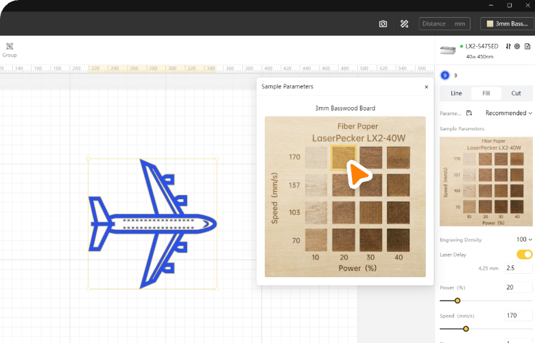Select the Fill mode tab
The width and height of the screenshot is (535, 343).
[486, 93]
